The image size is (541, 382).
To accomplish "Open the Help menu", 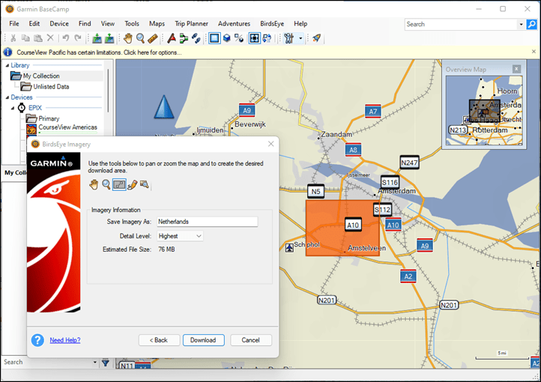I will pos(300,23).
